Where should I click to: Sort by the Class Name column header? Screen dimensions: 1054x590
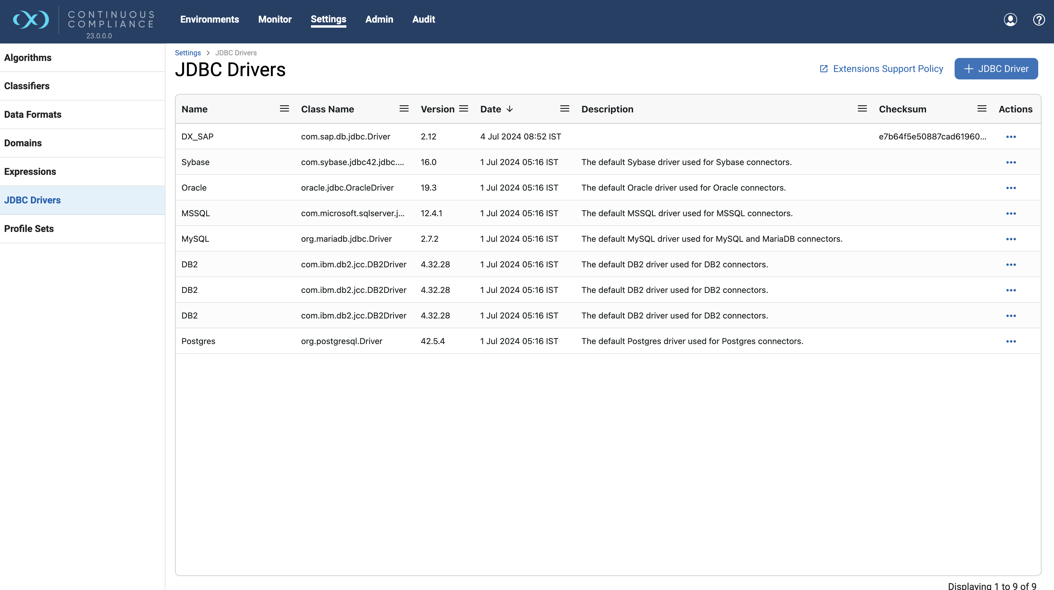click(x=327, y=109)
